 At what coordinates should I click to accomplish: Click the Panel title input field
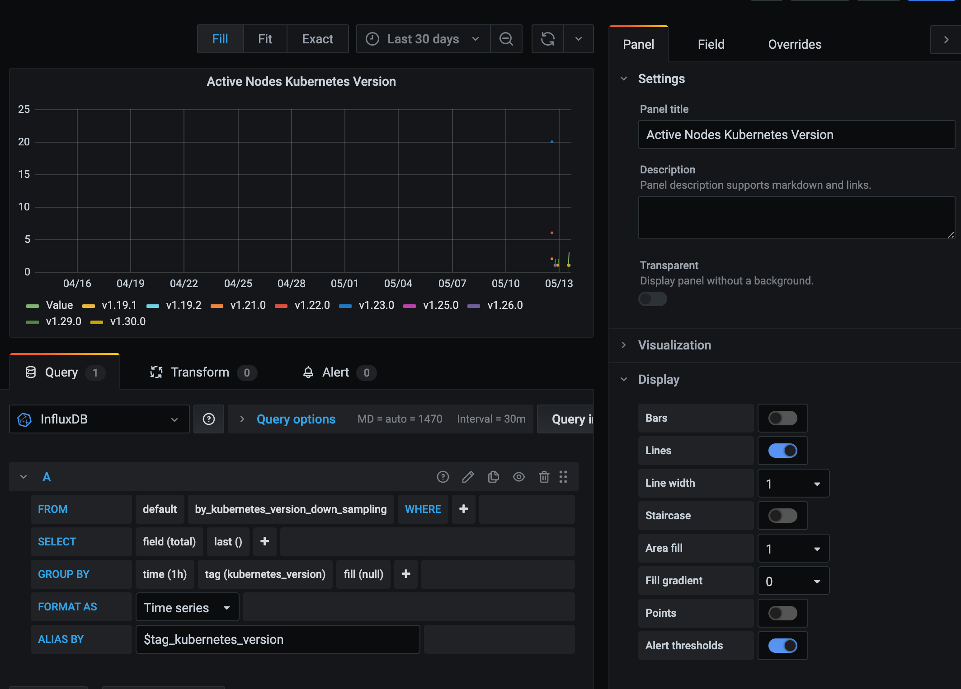click(796, 135)
